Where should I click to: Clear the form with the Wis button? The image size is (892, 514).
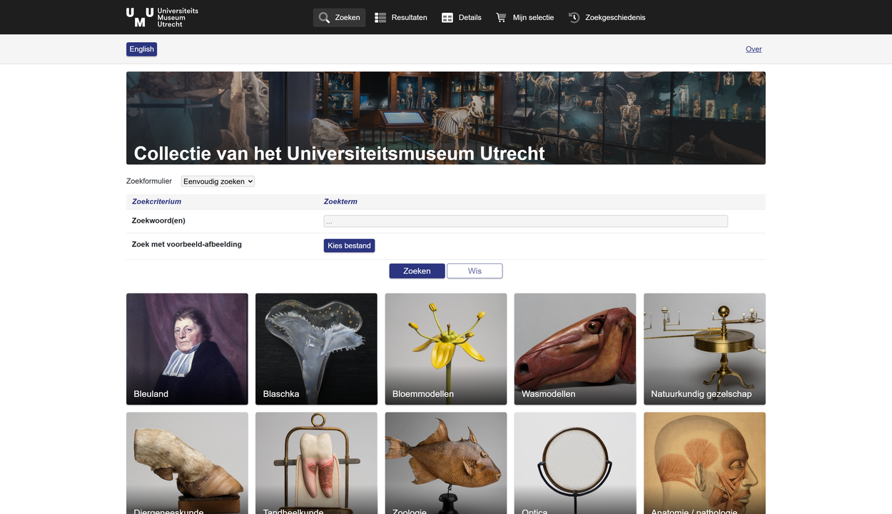pos(474,271)
